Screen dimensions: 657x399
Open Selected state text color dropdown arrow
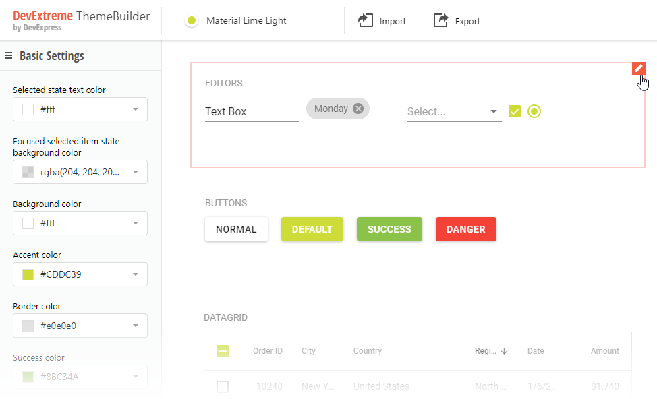tap(136, 109)
